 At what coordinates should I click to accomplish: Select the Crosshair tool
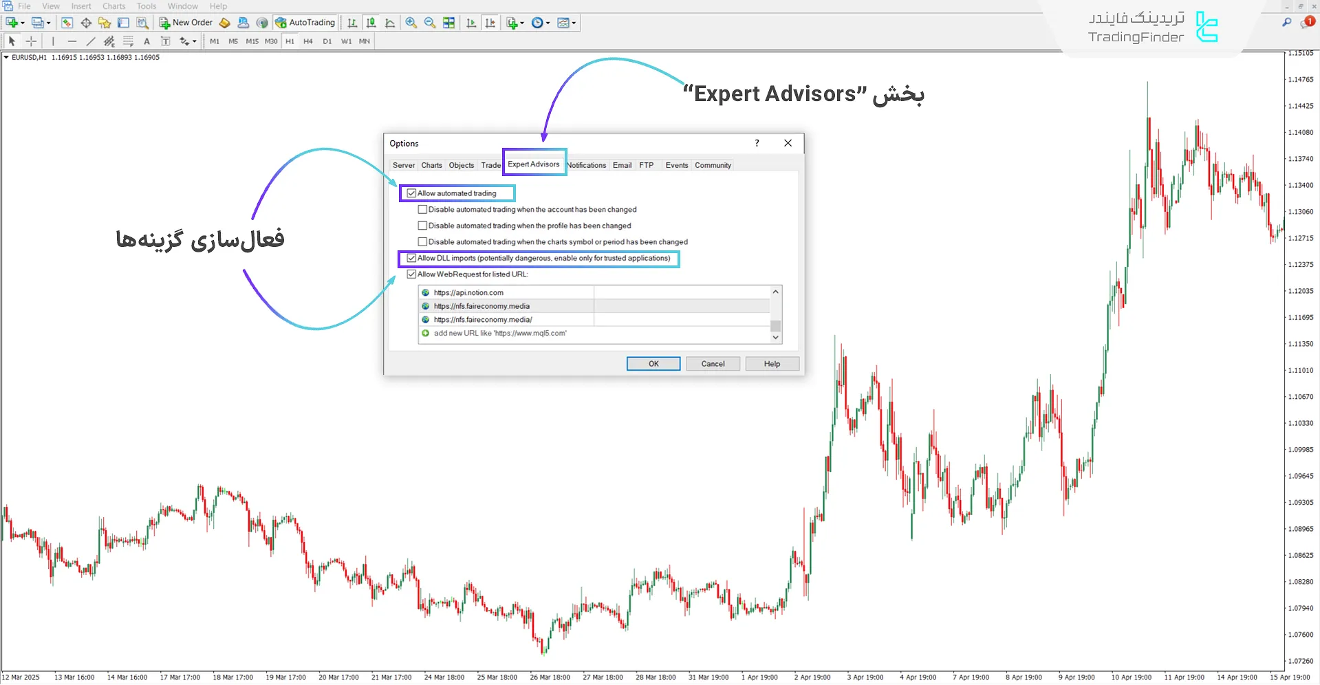[x=31, y=41]
